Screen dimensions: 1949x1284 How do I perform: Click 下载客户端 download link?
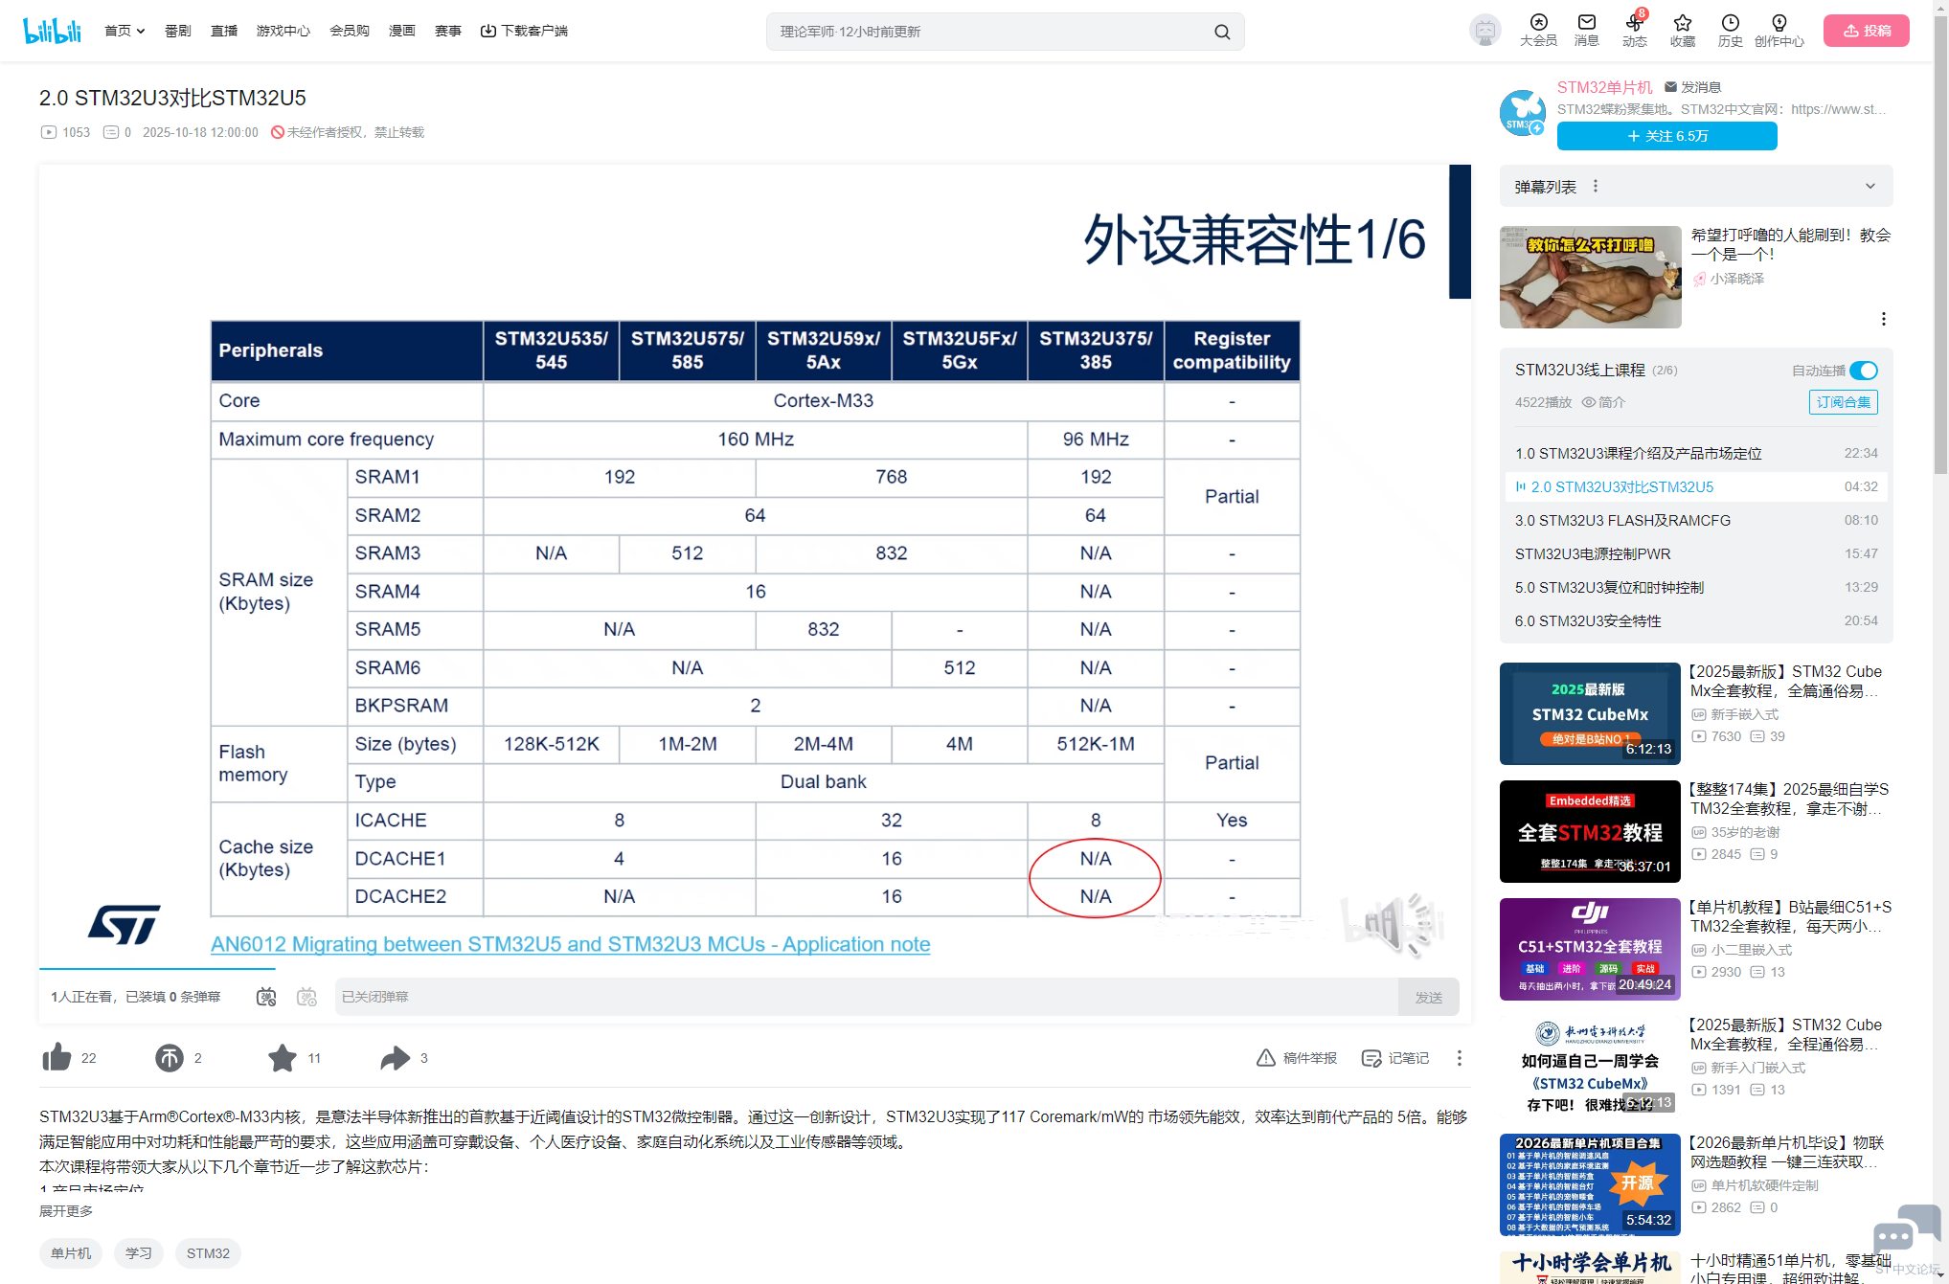(524, 31)
